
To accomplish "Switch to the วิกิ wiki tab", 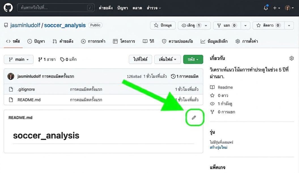I will click(148, 41).
